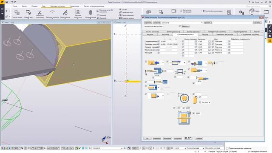This screenshot has height=153, width=272.
Task: Toggle the Средняя торцевая row checkbox
Action: click(159, 47)
